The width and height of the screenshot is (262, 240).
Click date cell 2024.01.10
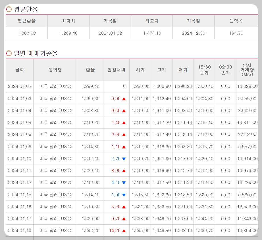click(20, 158)
